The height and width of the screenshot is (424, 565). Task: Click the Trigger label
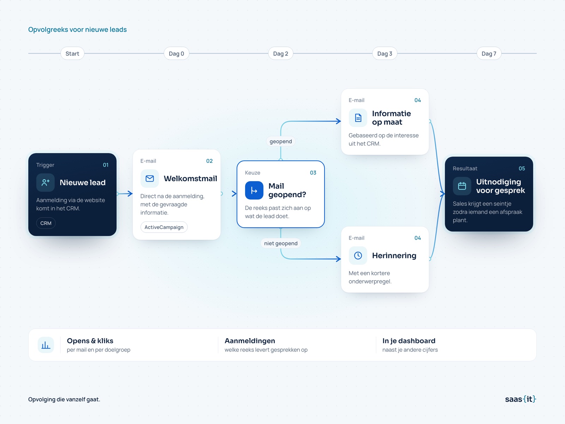(45, 165)
